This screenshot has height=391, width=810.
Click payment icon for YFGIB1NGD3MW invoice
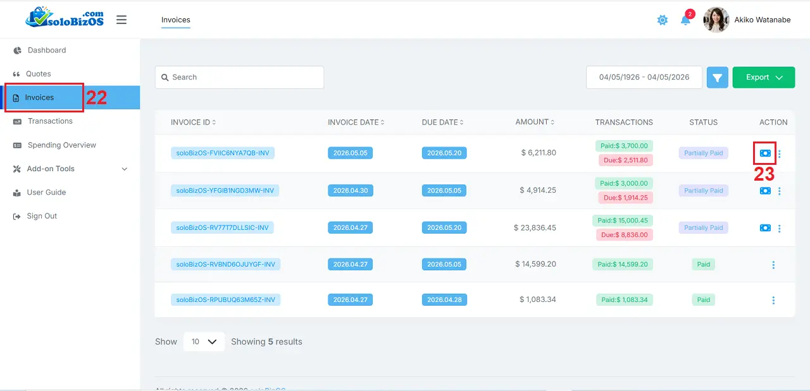coord(765,191)
